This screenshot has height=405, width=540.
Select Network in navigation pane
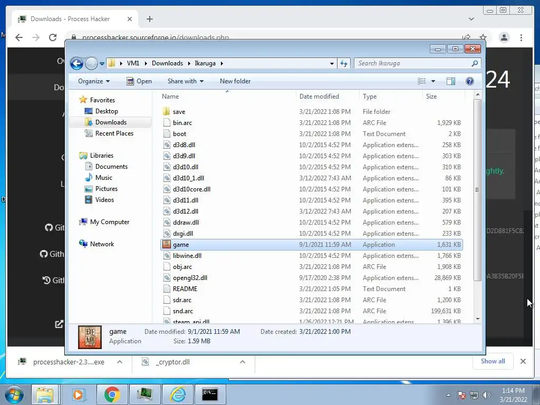[102, 244]
